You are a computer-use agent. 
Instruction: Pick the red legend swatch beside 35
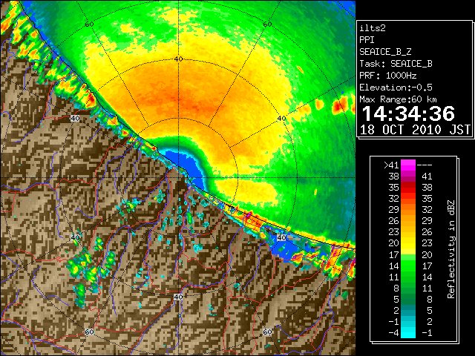click(408, 188)
